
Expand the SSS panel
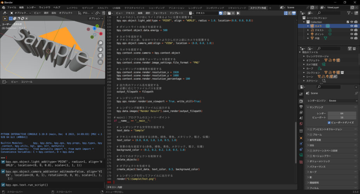point(332,145)
